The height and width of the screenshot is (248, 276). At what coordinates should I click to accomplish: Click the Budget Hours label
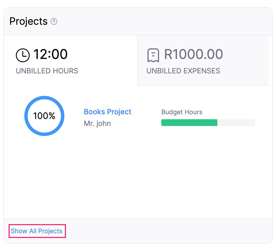182,112
